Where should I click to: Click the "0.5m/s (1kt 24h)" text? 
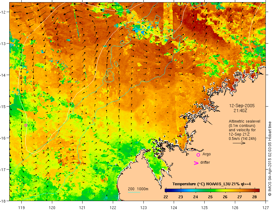point(242,139)
